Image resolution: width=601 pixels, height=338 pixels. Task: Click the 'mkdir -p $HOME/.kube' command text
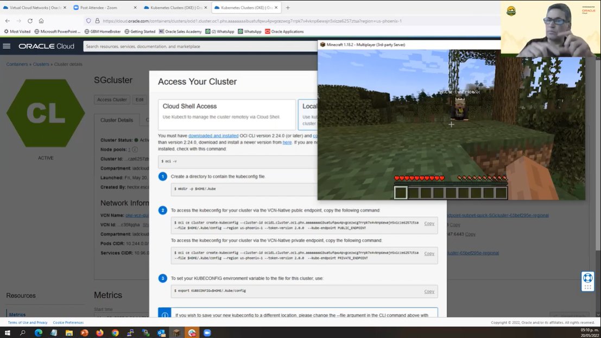tap(195, 189)
